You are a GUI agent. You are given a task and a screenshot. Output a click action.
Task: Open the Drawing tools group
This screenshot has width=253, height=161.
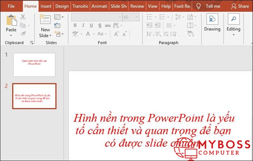point(212,23)
